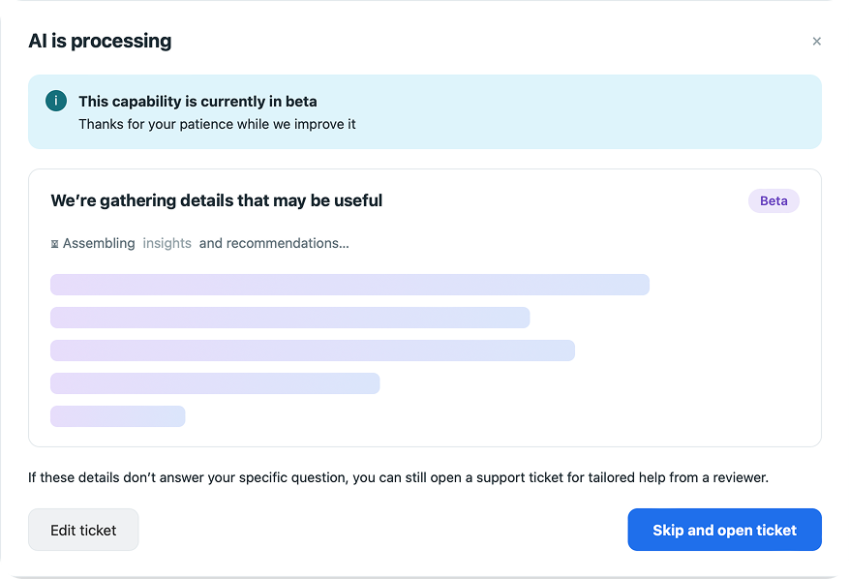
Task: Click the 'and recommendations...' status text
Action: (x=274, y=244)
